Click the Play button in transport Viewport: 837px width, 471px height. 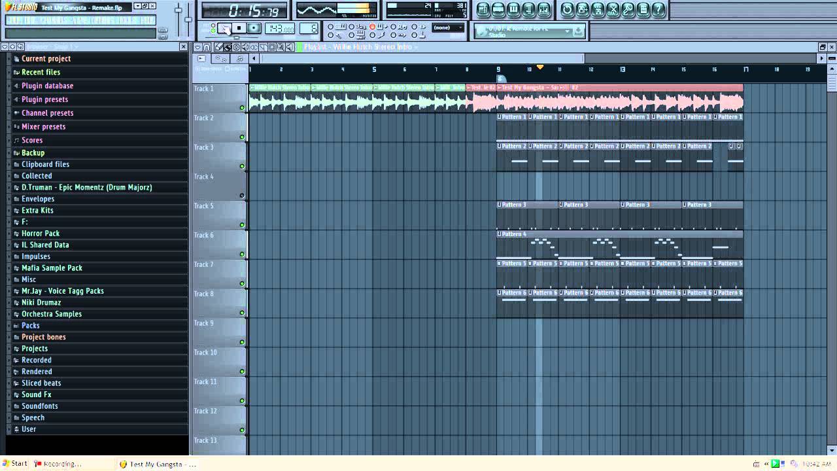click(224, 28)
